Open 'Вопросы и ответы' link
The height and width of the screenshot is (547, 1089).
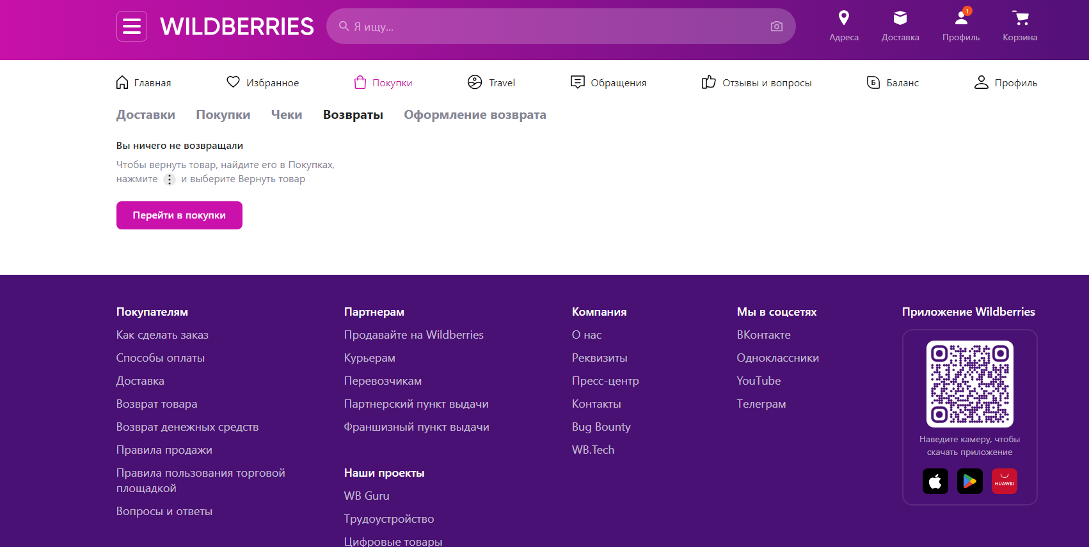pos(164,511)
